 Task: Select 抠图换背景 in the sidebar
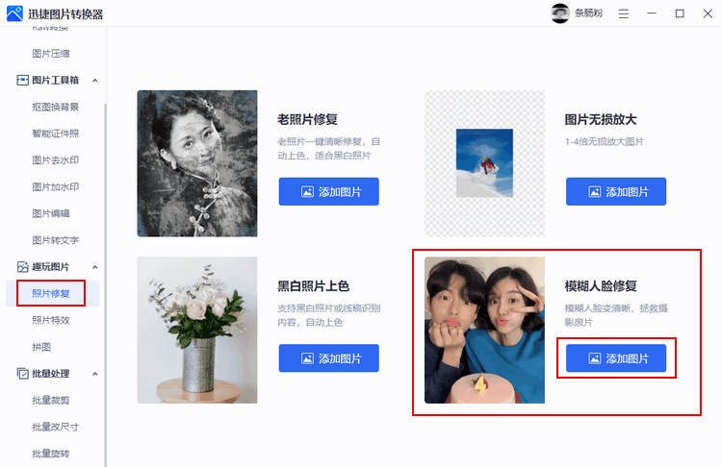(x=55, y=107)
